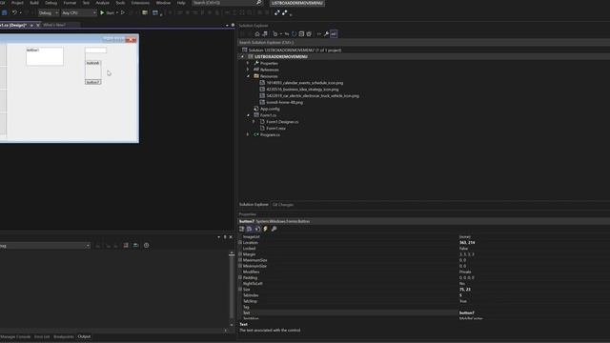Collapse the LISTBOXADDREMOVEMENU project node
610x343 pixels.
tap(242, 57)
